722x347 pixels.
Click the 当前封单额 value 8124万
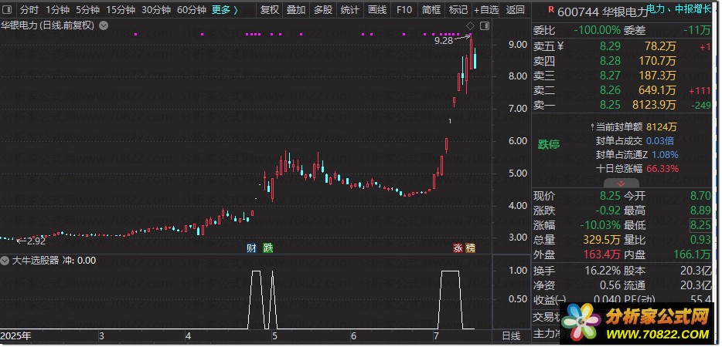661,127
